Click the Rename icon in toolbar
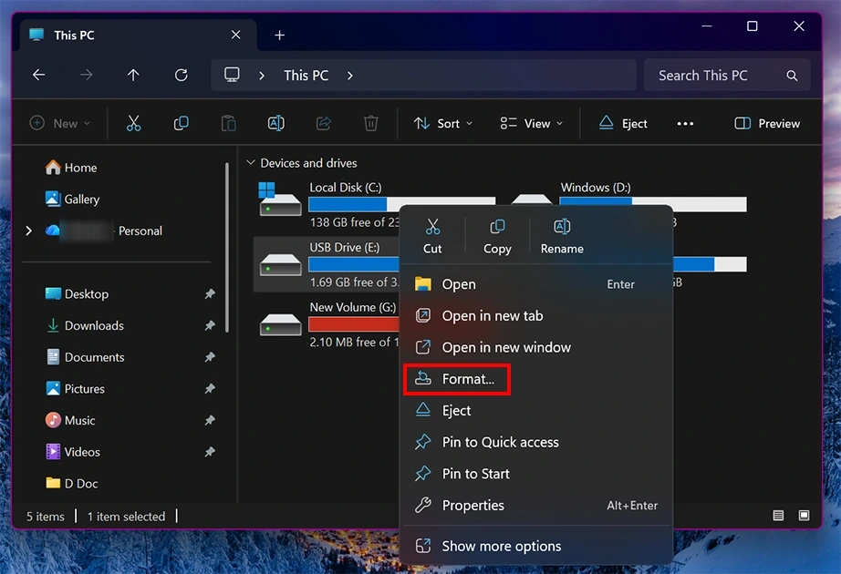This screenshot has width=841, height=574. (x=275, y=123)
